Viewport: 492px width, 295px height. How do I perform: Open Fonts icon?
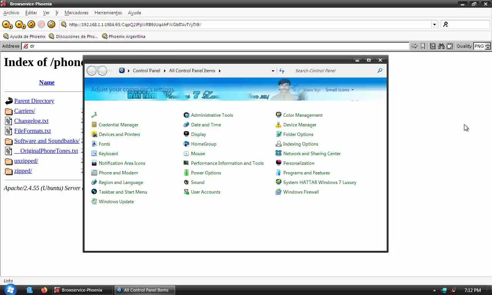(x=94, y=144)
